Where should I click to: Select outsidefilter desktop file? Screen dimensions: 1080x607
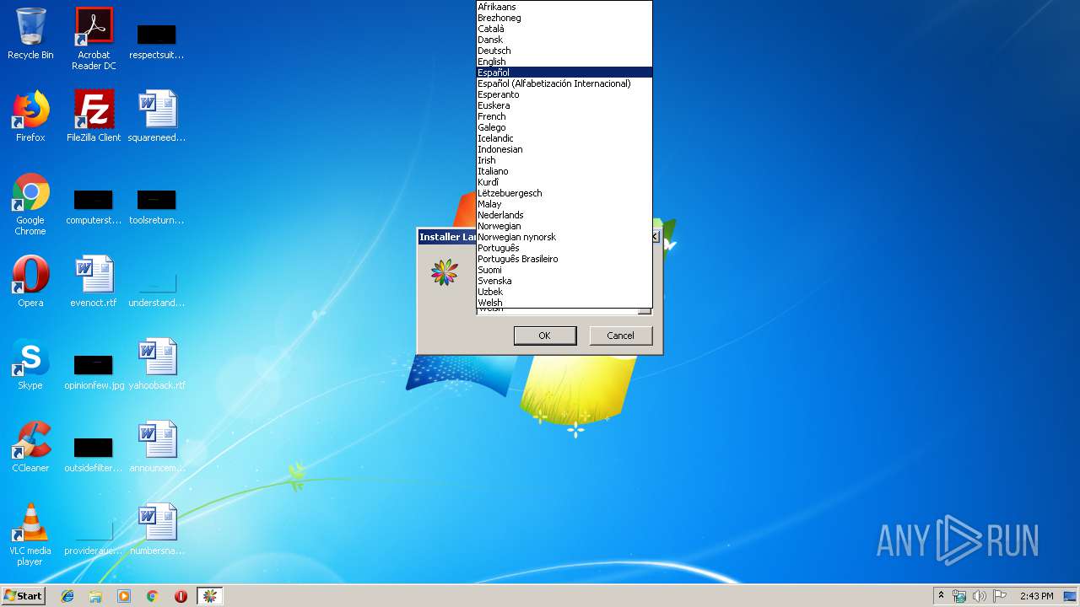point(94,454)
